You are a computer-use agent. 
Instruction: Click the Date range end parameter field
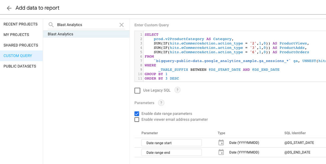[171, 152]
